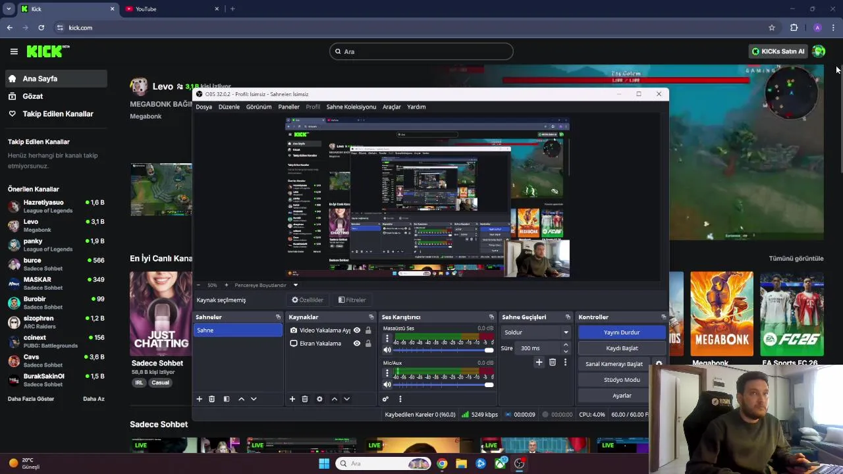Bookmark this page with the star icon
Viewport: 843px width, 474px height.
tap(772, 28)
